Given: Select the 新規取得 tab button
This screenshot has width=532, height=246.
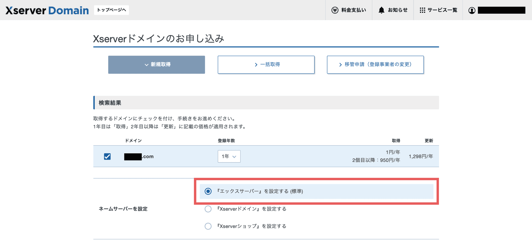Looking at the screenshot, I should tap(157, 65).
